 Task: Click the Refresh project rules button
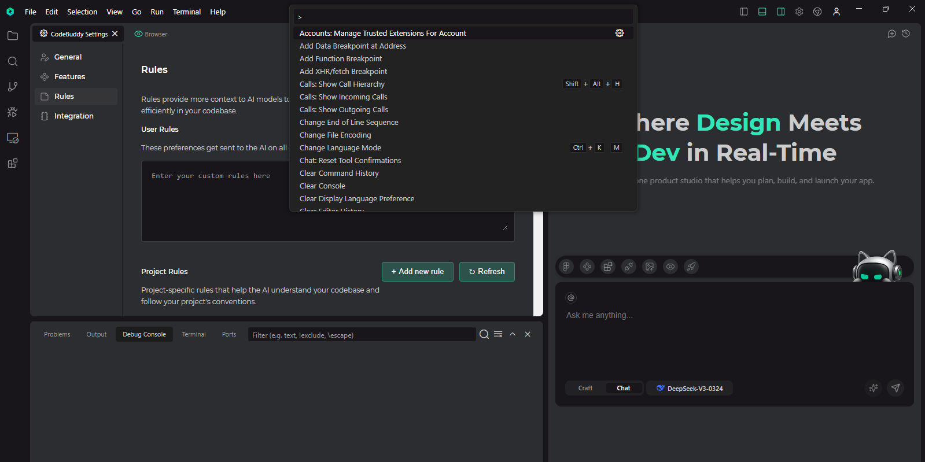[487, 272]
